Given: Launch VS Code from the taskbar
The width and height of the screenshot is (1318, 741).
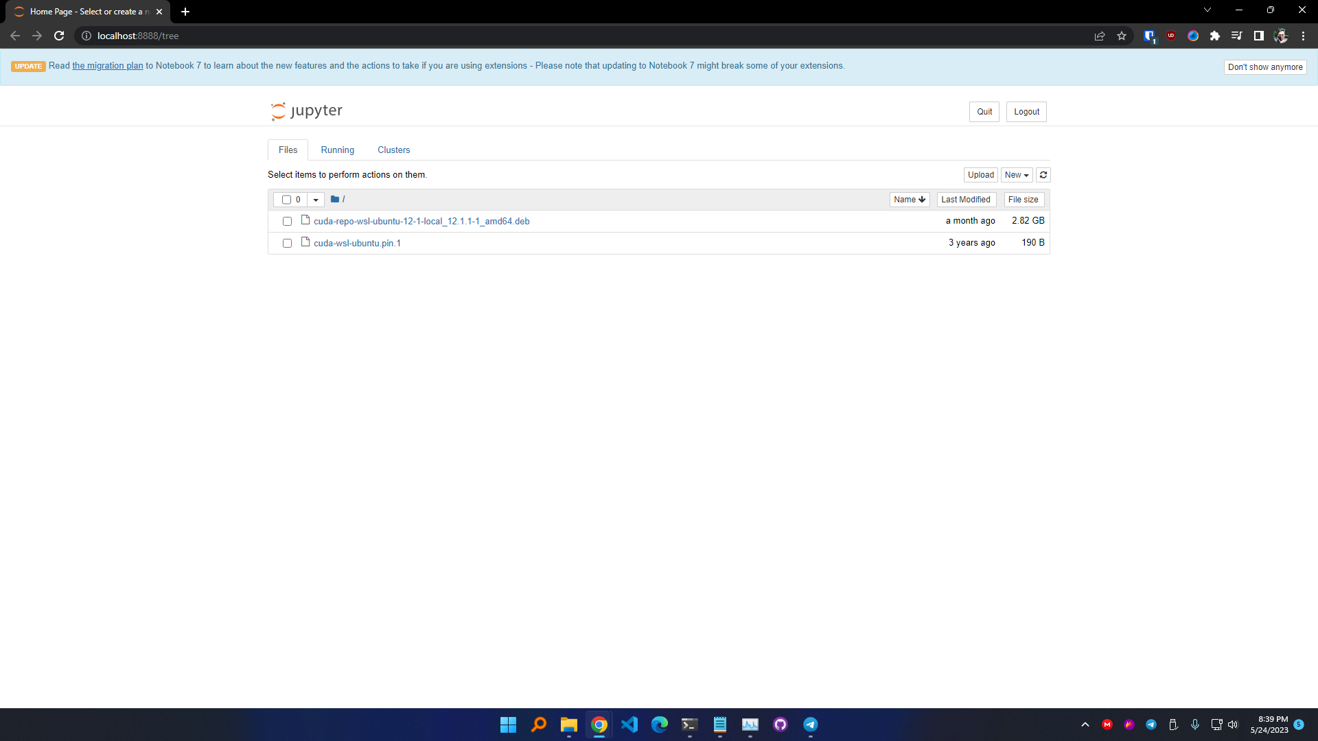Looking at the screenshot, I should point(629,725).
